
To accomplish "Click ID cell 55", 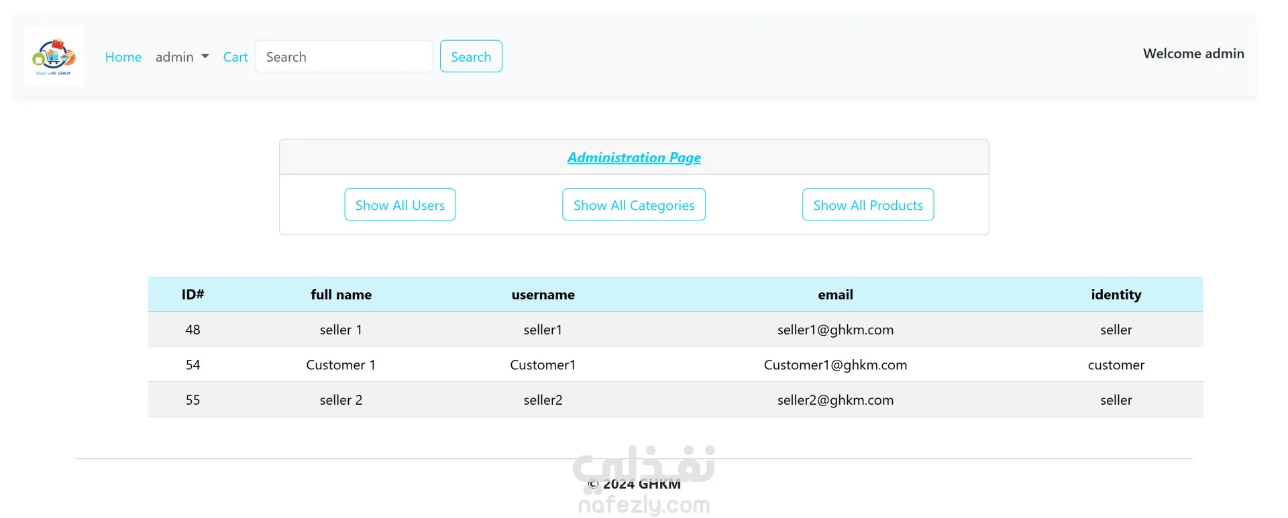I will tap(193, 400).
